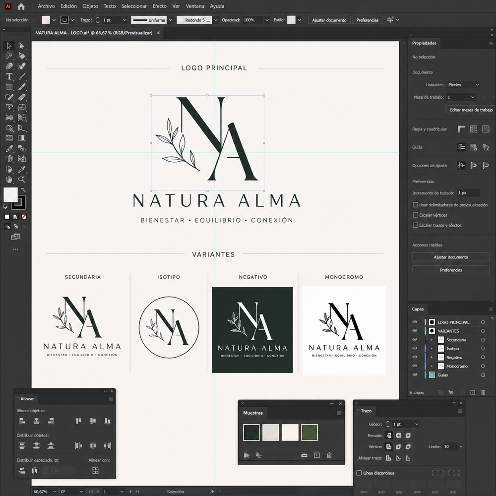Open the Archivo menu
This screenshot has width=496, height=496.
[46, 6]
